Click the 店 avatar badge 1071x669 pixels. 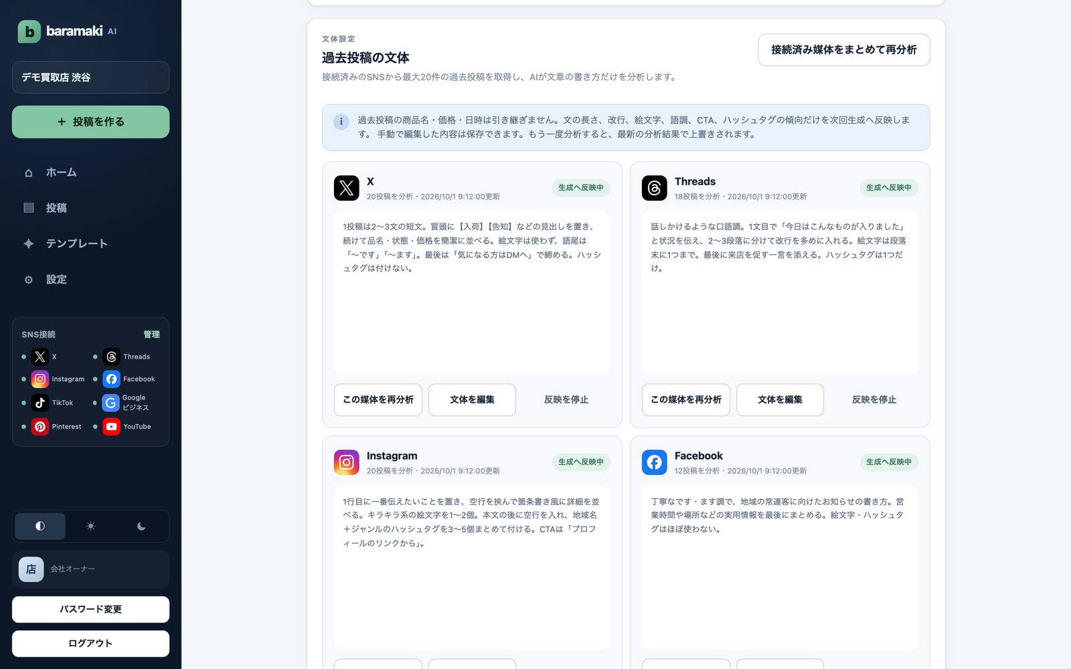point(31,569)
